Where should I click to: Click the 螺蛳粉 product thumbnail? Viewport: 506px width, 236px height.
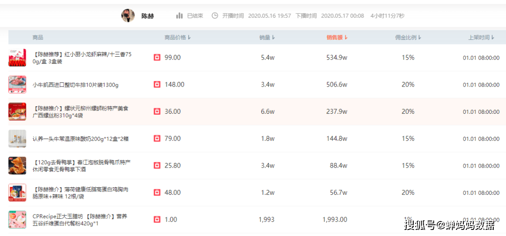[17, 111]
